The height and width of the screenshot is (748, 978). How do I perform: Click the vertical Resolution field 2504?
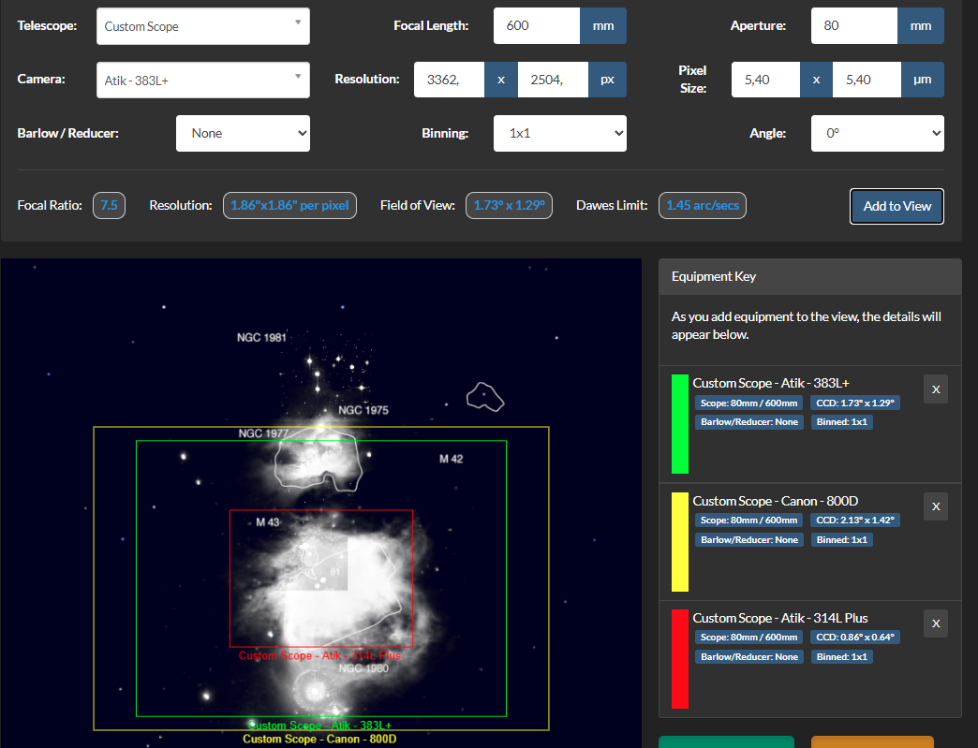(x=553, y=80)
